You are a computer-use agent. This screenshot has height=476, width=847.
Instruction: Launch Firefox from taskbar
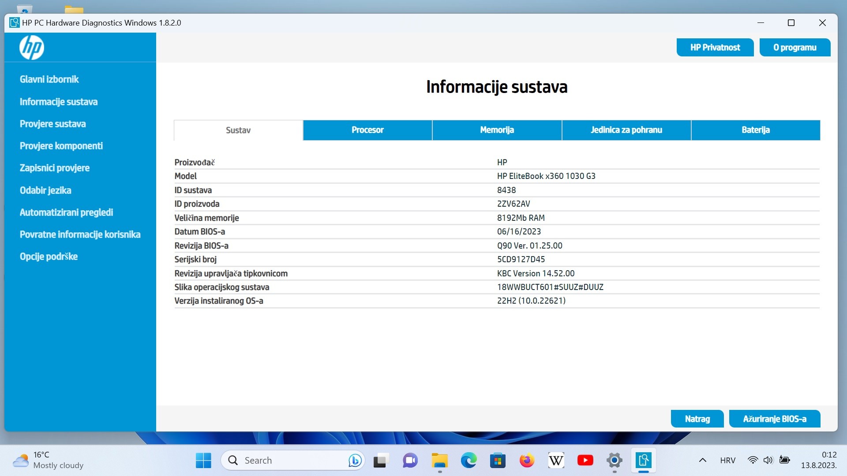pyautogui.click(x=527, y=461)
